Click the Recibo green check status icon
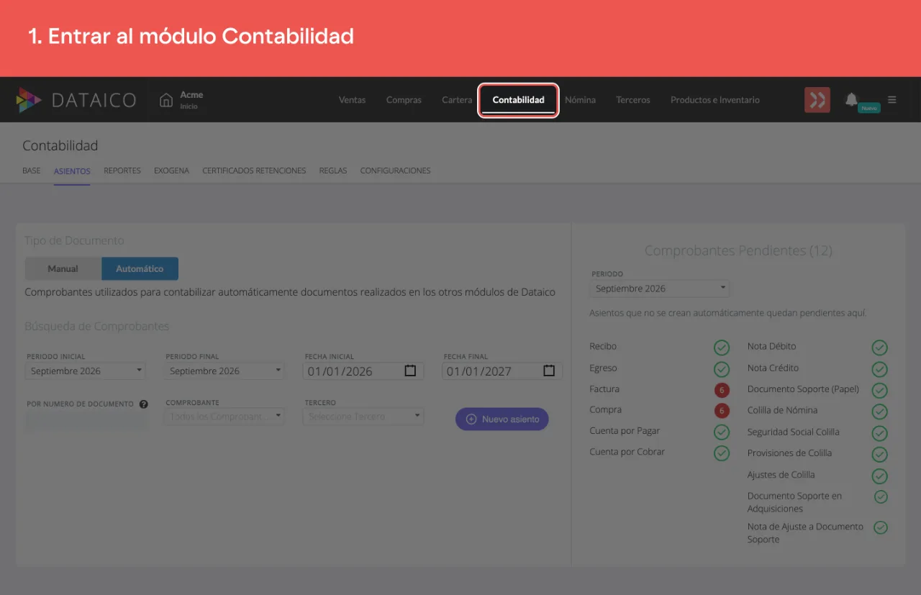The height and width of the screenshot is (595, 921). 722,348
